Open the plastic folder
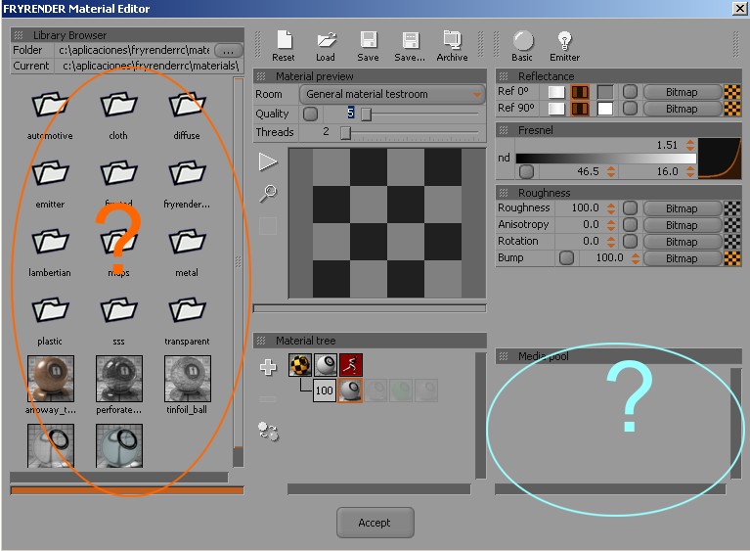Viewport: 750px width, 551px height. pyautogui.click(x=50, y=310)
